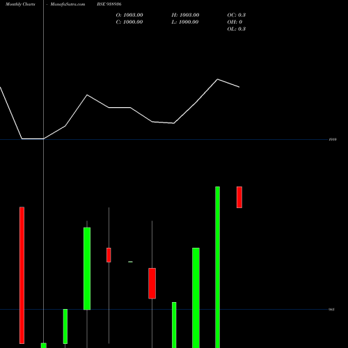Click the BSE stock code label
The width and height of the screenshot is (348, 348).
(109, 4)
